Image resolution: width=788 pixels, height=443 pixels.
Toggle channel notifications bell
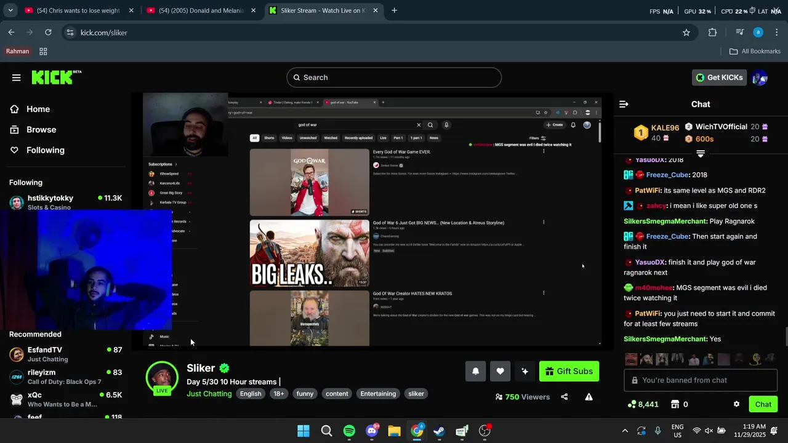pos(475,371)
